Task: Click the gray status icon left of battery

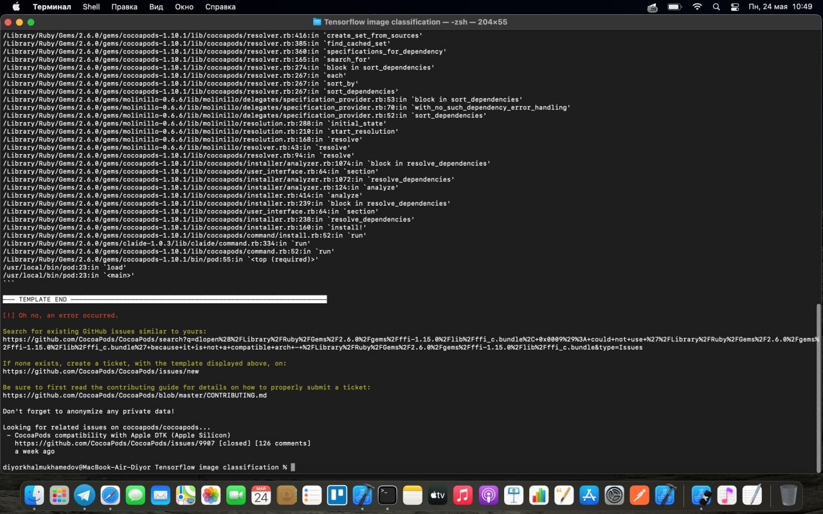Action: click(x=652, y=7)
